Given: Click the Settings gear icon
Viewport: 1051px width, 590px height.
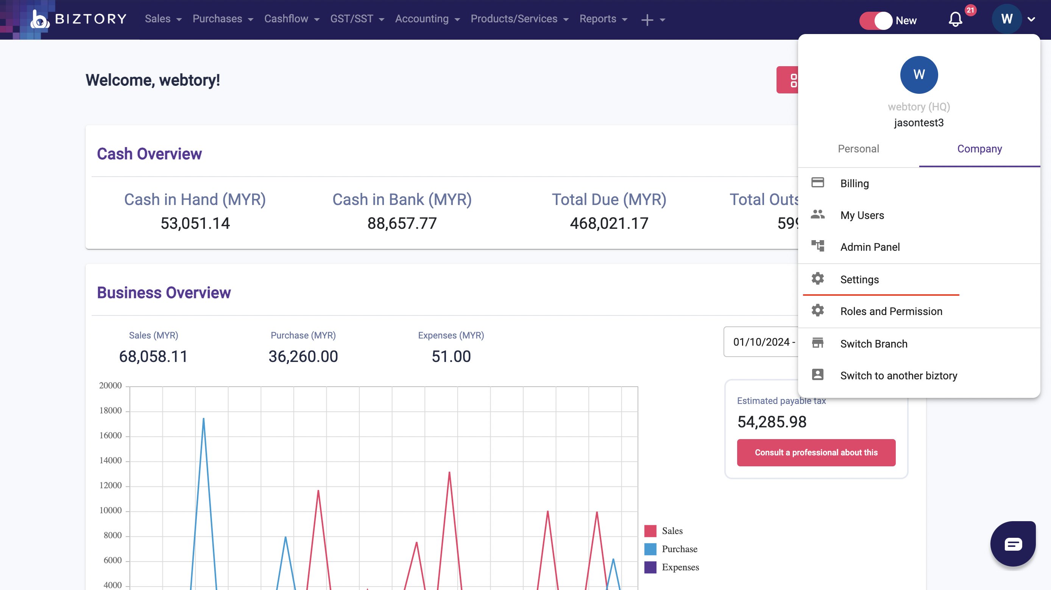Looking at the screenshot, I should [818, 279].
